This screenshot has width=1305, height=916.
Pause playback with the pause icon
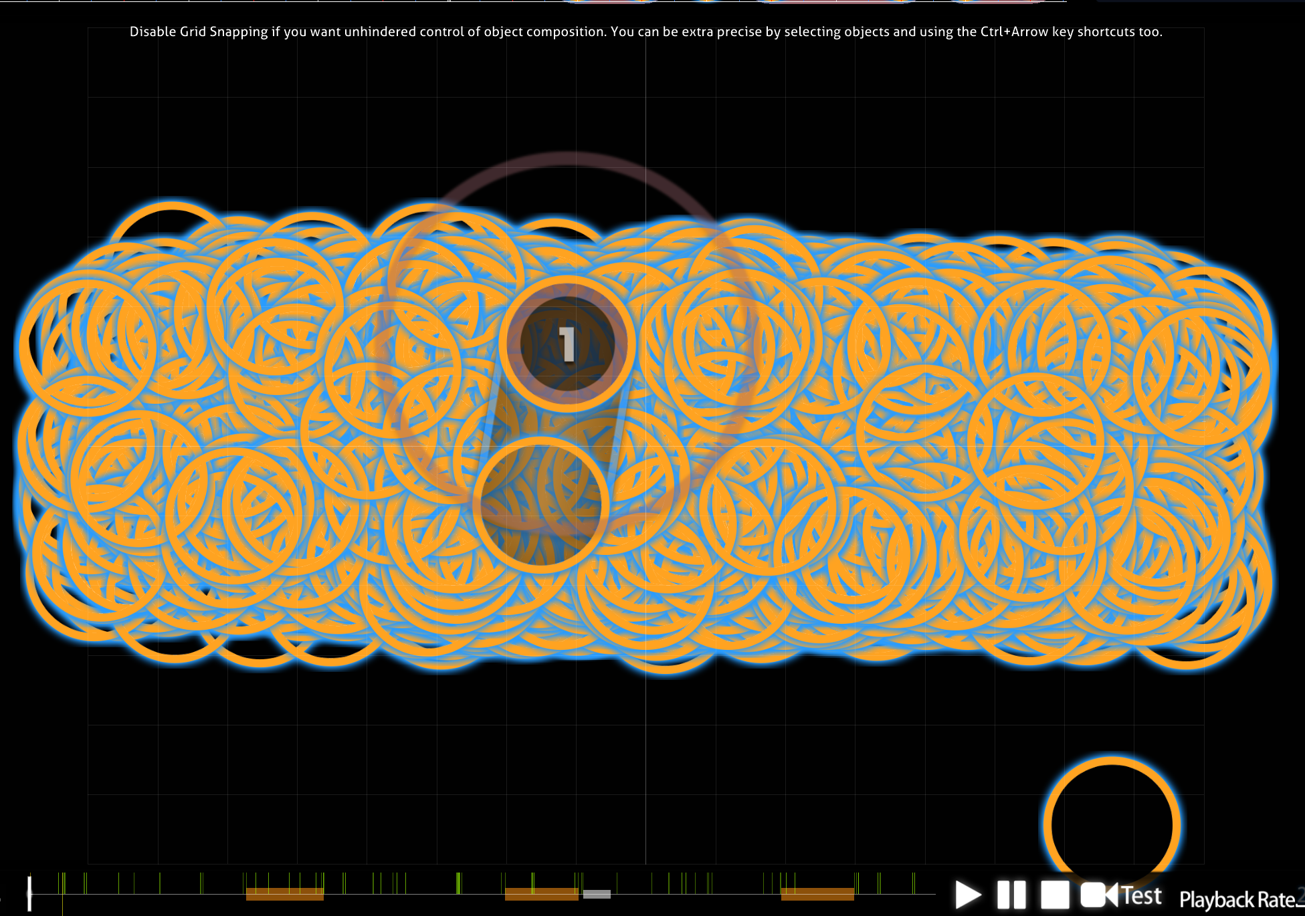(x=1011, y=895)
